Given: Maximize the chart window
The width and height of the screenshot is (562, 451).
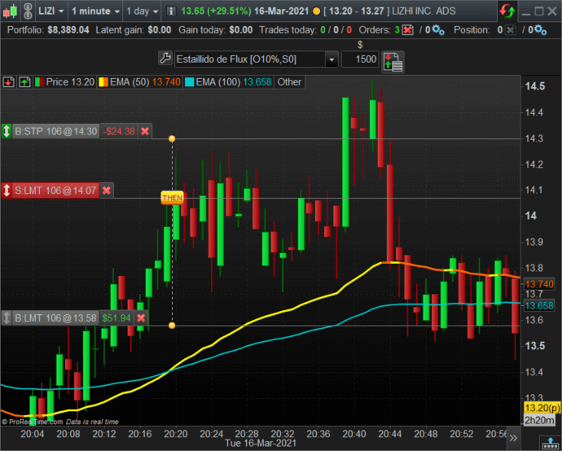Looking at the screenshot, I should click(538, 11).
